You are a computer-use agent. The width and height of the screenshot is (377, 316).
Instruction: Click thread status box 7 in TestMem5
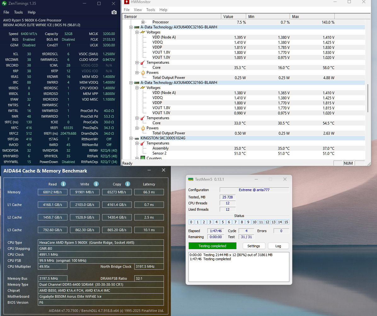[x=235, y=222]
